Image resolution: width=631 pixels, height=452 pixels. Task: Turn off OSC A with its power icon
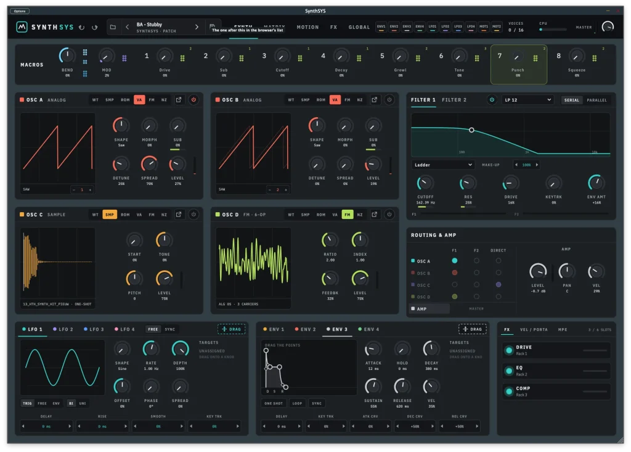(193, 99)
